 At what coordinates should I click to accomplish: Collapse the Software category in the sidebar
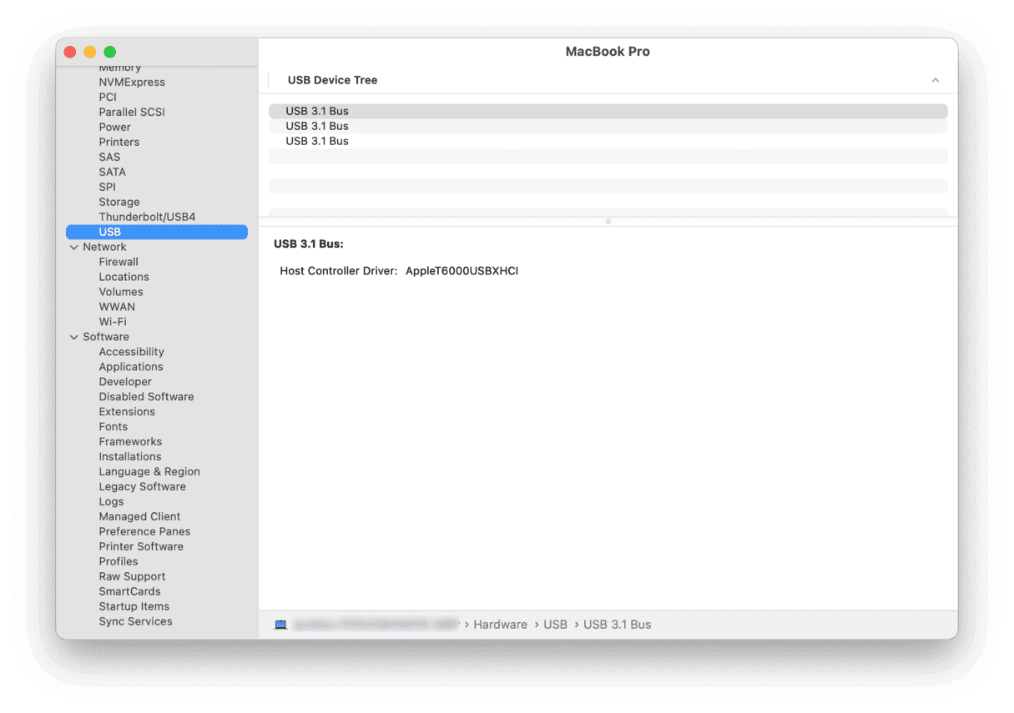(74, 336)
